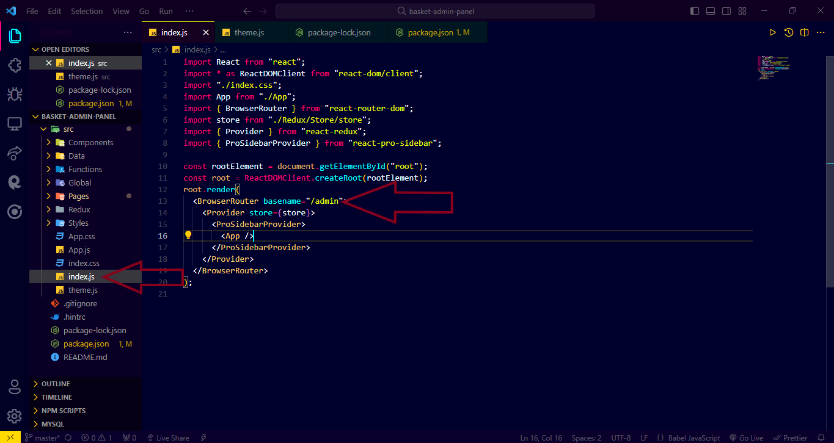Screen dimensions: 834x443
Task: Open the Edit menu
Action: [x=54, y=11]
